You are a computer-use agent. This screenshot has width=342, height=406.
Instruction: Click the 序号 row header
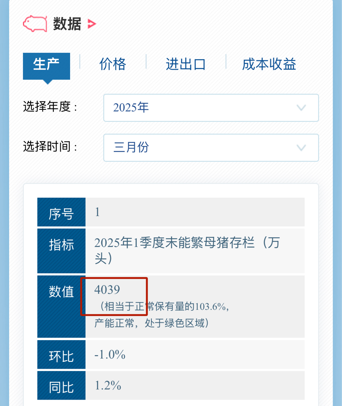pos(61,212)
